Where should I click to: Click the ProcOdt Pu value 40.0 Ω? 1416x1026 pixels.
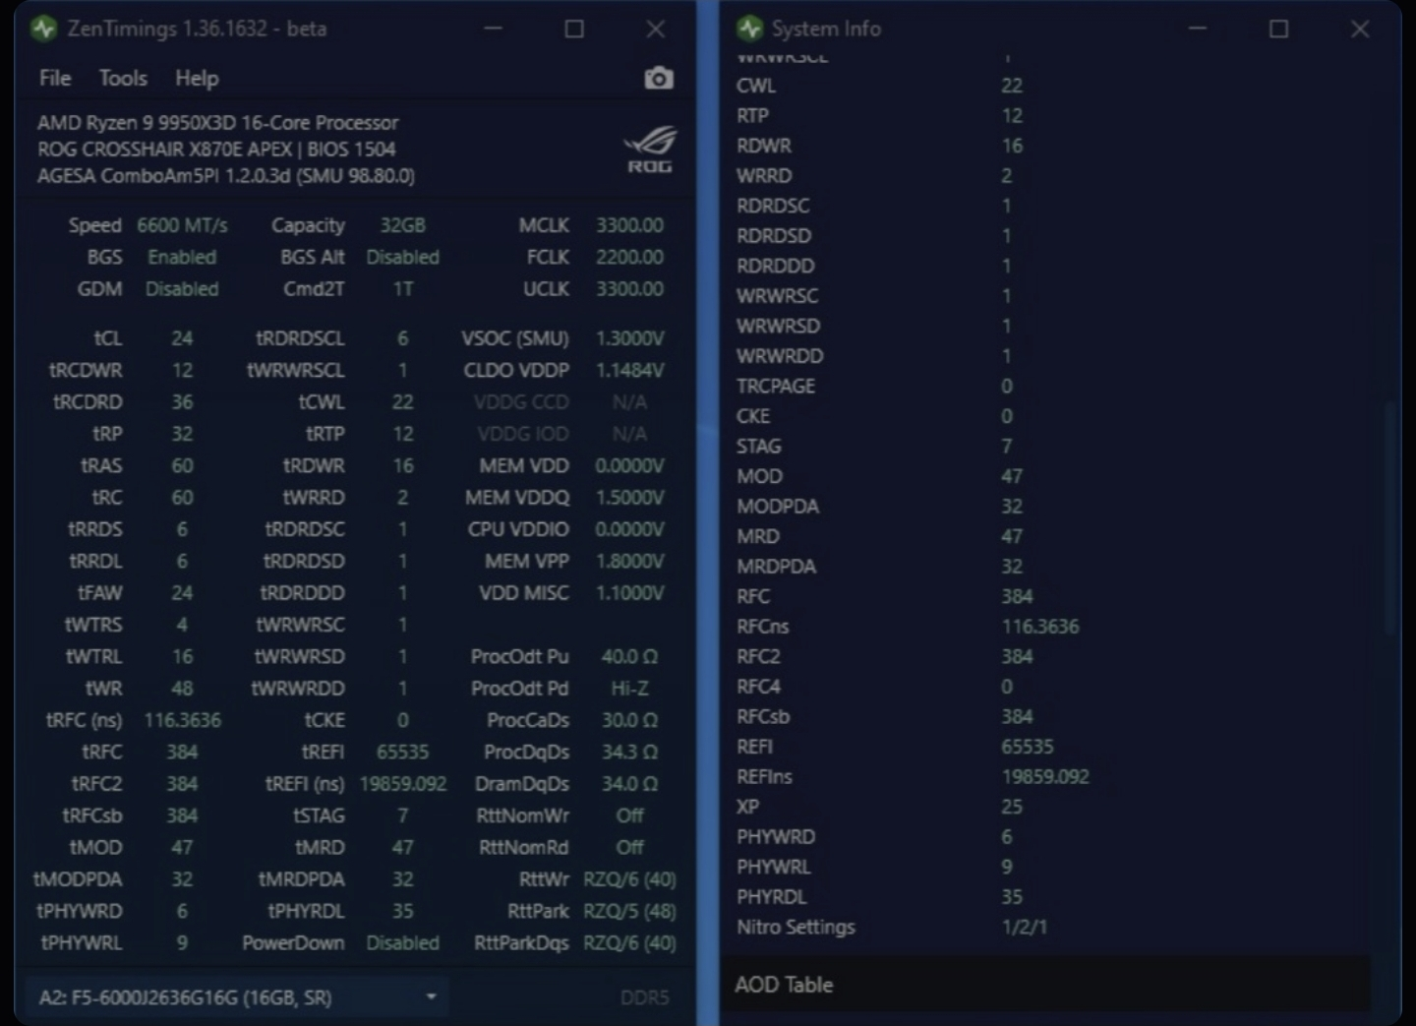pos(629,657)
